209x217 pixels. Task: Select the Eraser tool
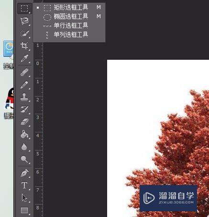point(24,122)
